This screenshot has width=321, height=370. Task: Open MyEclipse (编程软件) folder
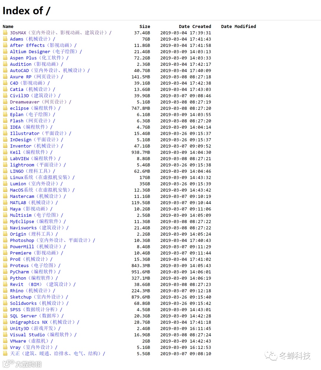(38, 221)
